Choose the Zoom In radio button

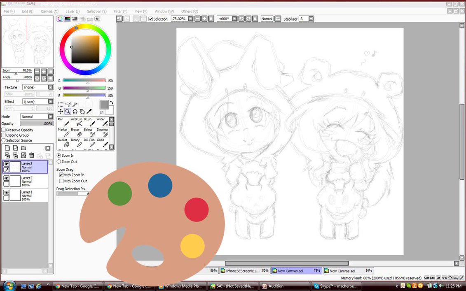59,156
